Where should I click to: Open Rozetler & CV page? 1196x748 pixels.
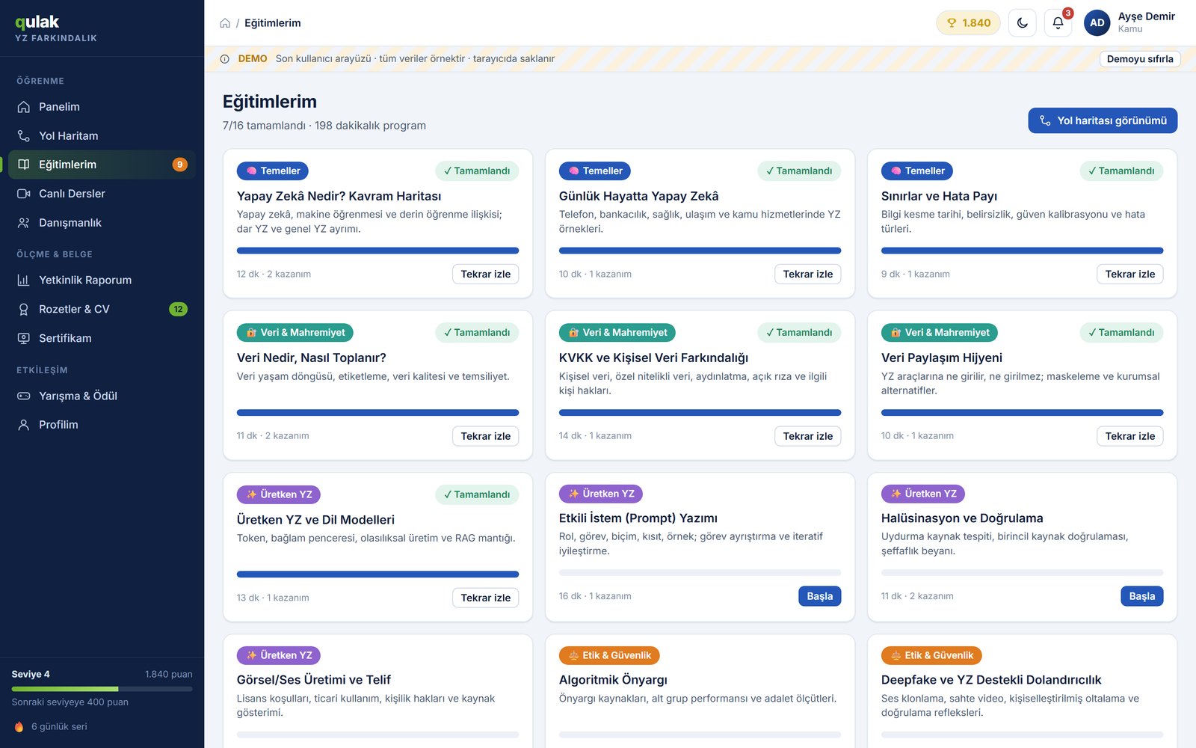[102, 310]
